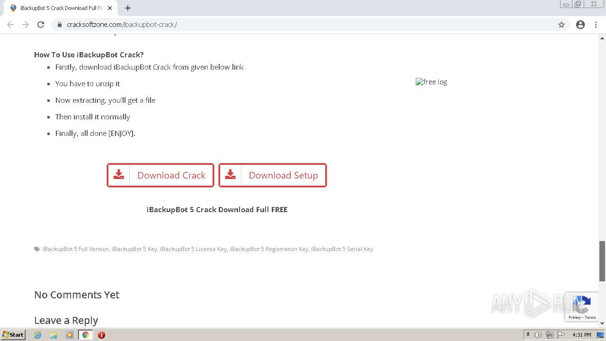Open the Chrome three-dot menu
The height and width of the screenshot is (341, 606).
(x=596, y=25)
